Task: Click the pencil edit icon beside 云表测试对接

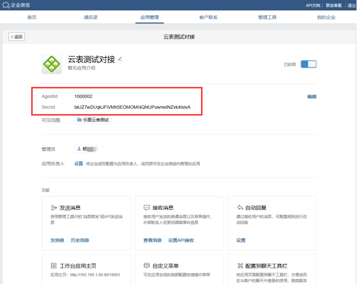Action: (120, 59)
